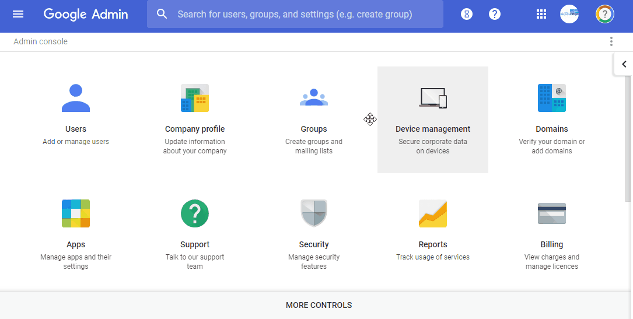The width and height of the screenshot is (633, 319).
Task: Click the Apps label
Action: pos(76,245)
